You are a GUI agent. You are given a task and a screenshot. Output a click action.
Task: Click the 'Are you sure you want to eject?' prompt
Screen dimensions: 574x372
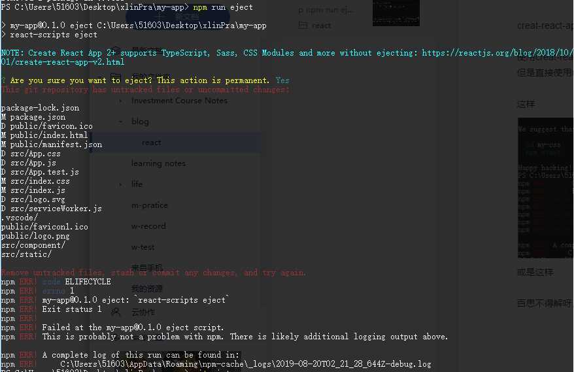pos(140,80)
